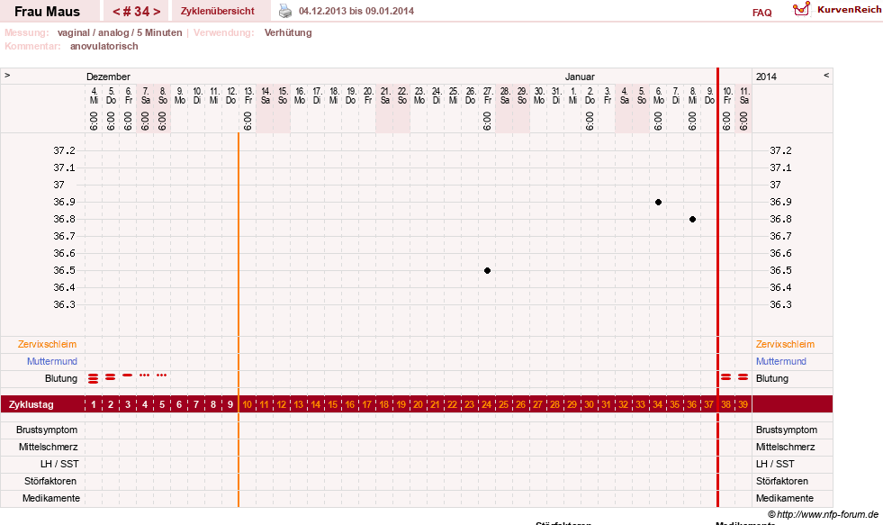Click spotting mark on cycle day 4
Viewport: 883px width, 525px height.
coord(145,376)
